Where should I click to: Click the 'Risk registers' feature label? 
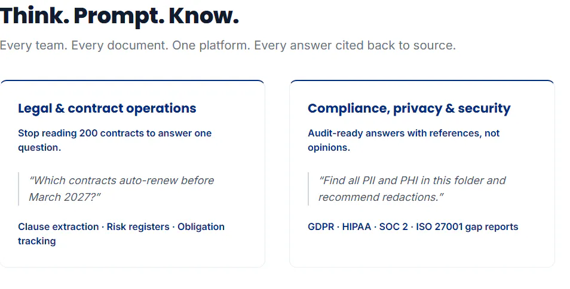138,226
